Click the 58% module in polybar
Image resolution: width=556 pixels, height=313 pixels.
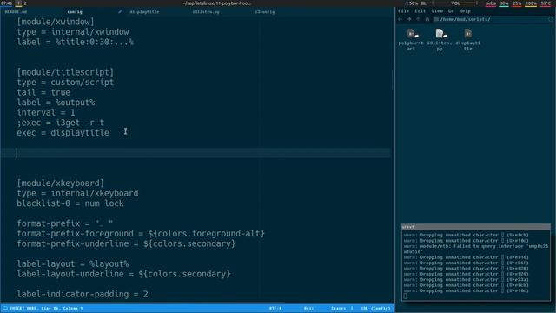[414, 3]
